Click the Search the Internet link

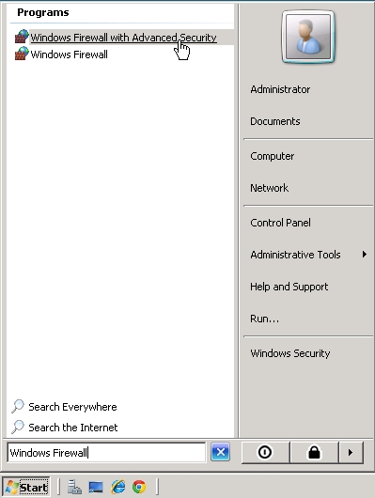pyautogui.click(x=72, y=428)
